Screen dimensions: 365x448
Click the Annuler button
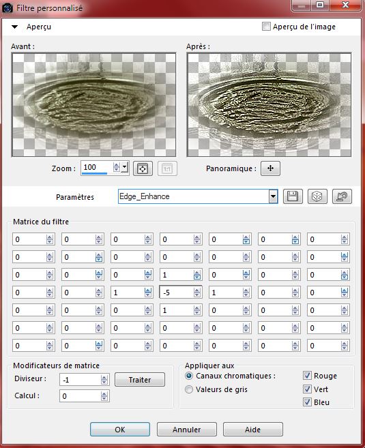[x=187, y=430]
